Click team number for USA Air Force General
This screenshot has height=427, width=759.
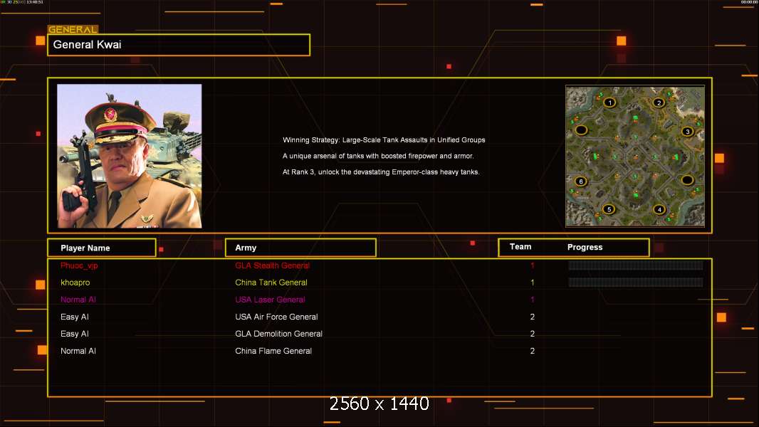coord(532,317)
